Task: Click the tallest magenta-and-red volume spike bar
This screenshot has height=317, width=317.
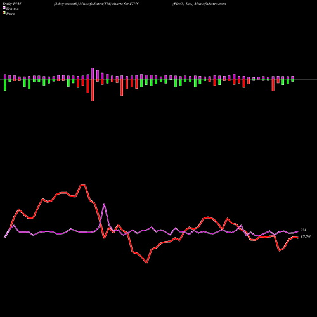Action: pos(93,84)
